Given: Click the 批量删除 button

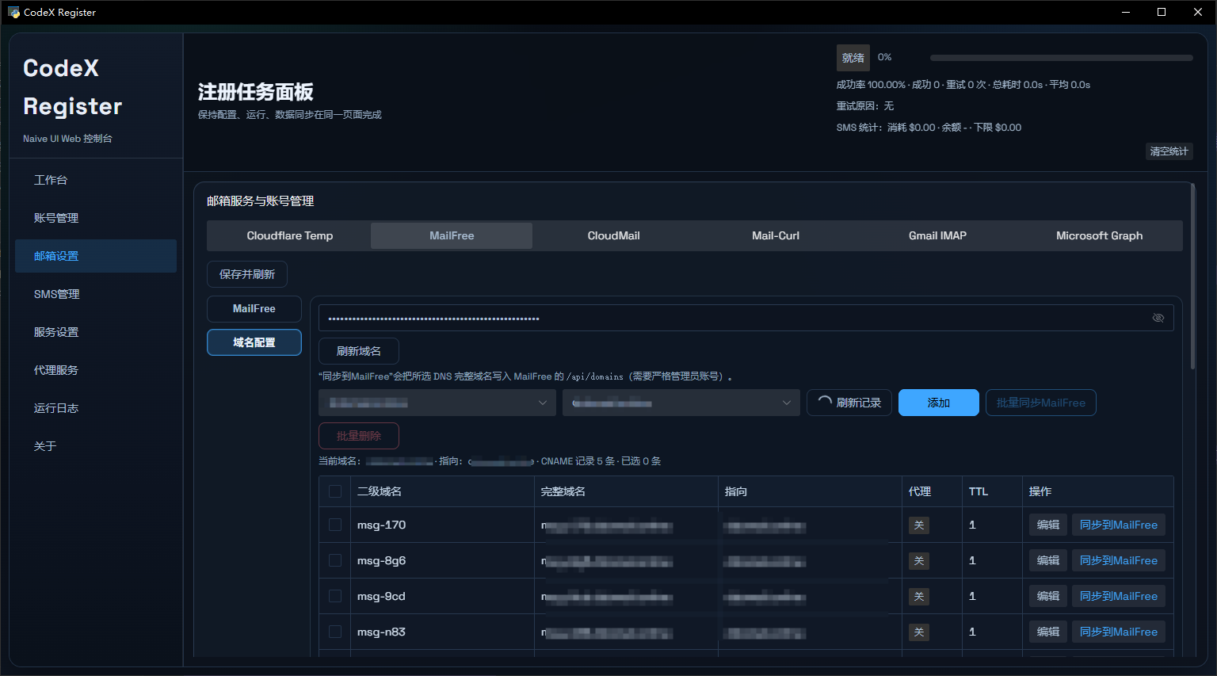Looking at the screenshot, I should tap(359, 436).
